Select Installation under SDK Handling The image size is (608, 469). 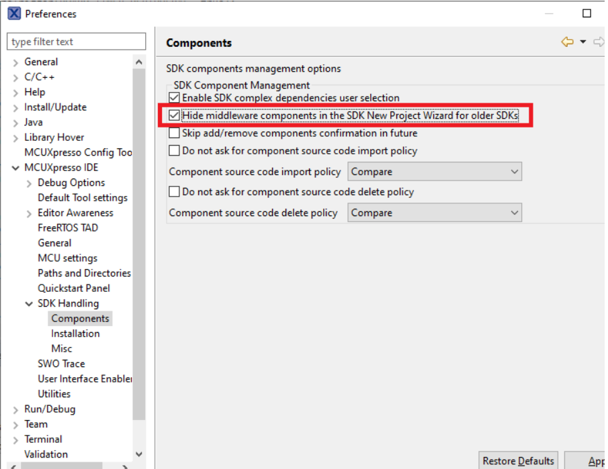[75, 333]
